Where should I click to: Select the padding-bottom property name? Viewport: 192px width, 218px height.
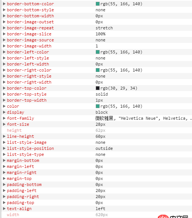24,184
